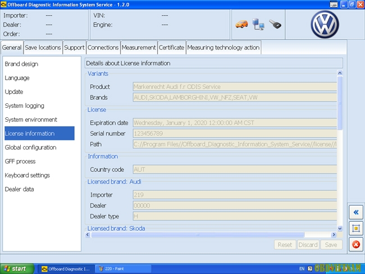This screenshot has width=365, height=274.
Task: Select System environment entry
Action: (x=39, y=120)
